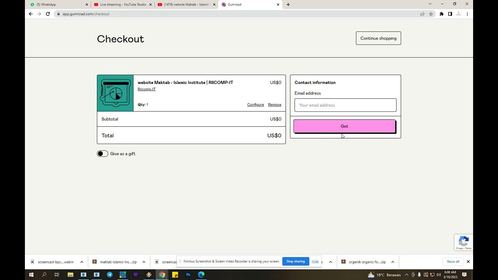Focus the Email address input field
498x280 pixels.
coord(345,105)
